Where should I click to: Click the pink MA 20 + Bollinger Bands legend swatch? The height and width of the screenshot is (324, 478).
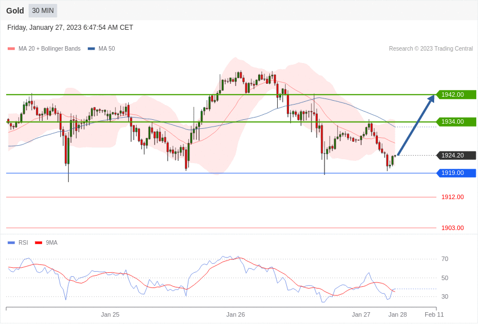(x=11, y=49)
